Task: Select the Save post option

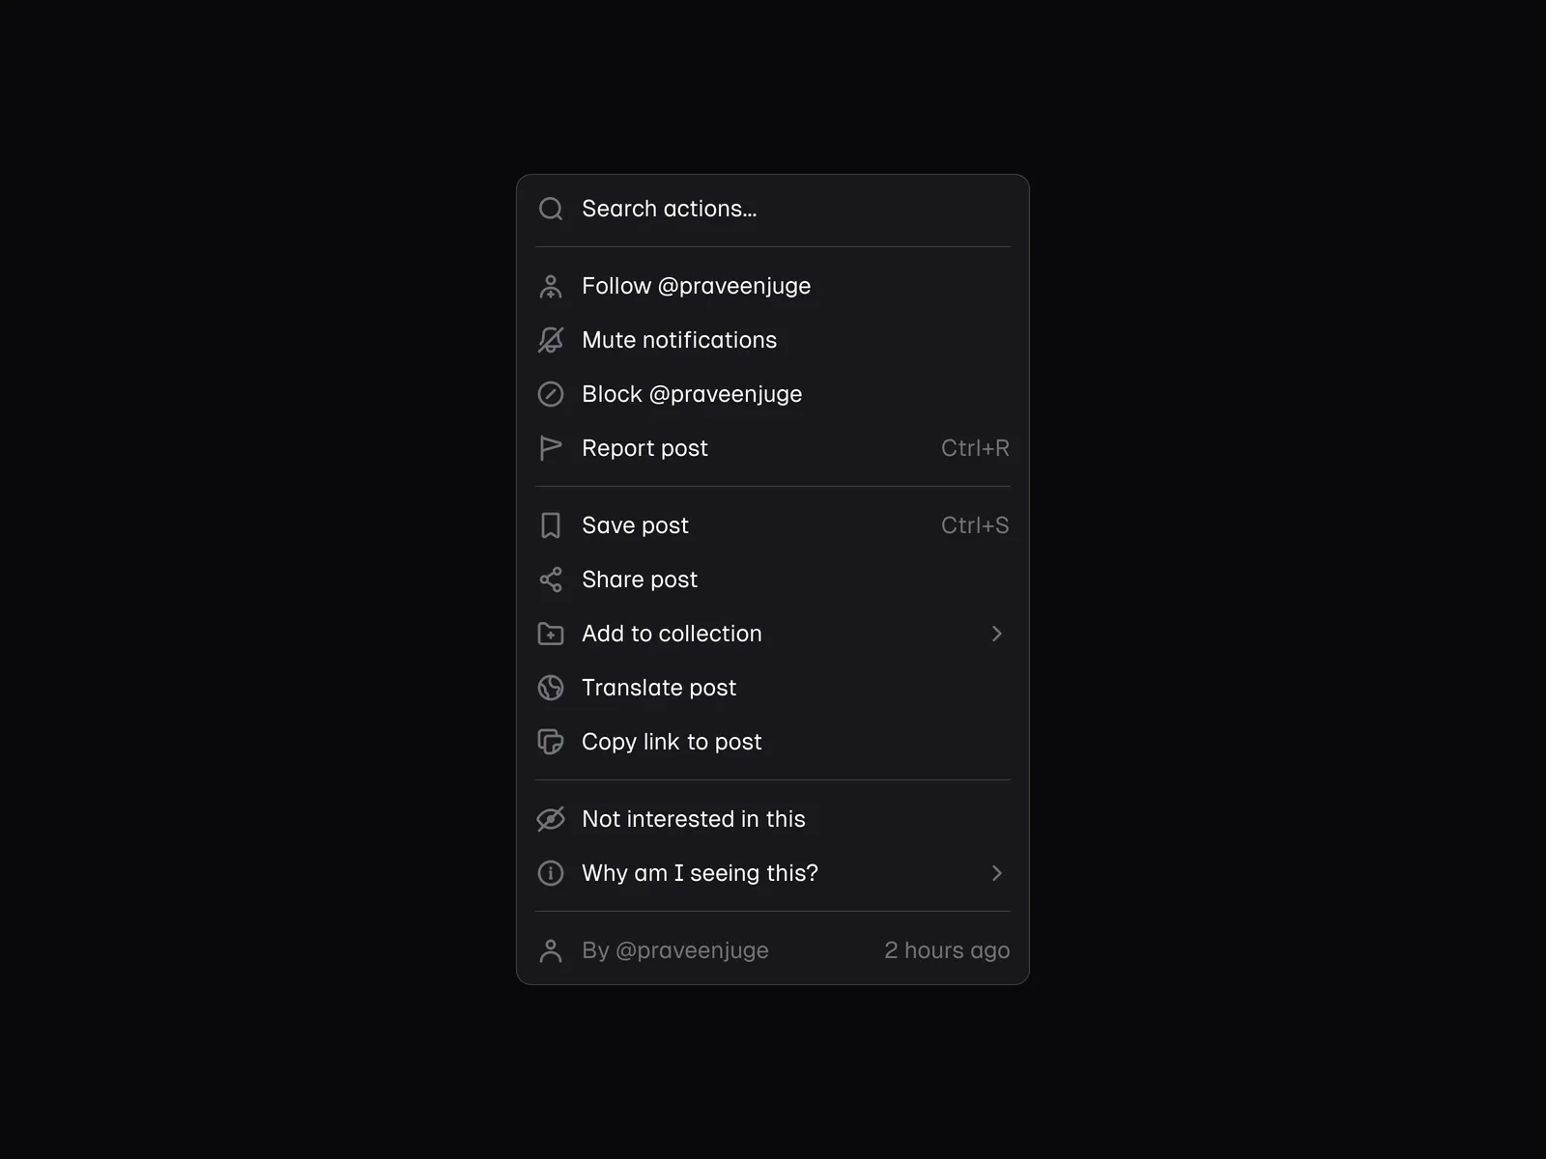Action: click(x=635, y=525)
